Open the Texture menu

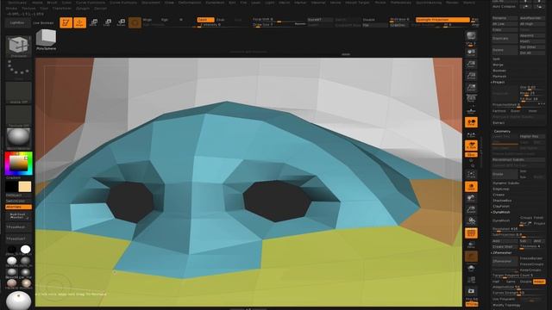(x=28, y=8)
